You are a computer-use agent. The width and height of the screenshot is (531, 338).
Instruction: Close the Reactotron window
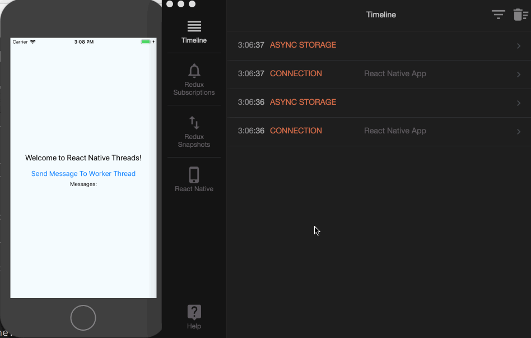[x=170, y=4]
